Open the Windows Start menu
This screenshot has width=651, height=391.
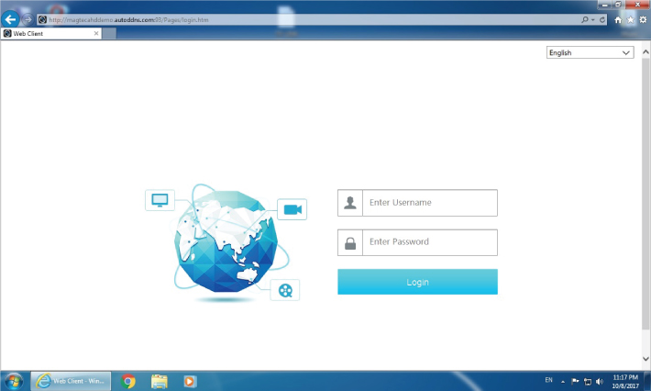click(x=14, y=381)
